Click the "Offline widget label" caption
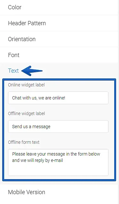 (x=26, y=113)
